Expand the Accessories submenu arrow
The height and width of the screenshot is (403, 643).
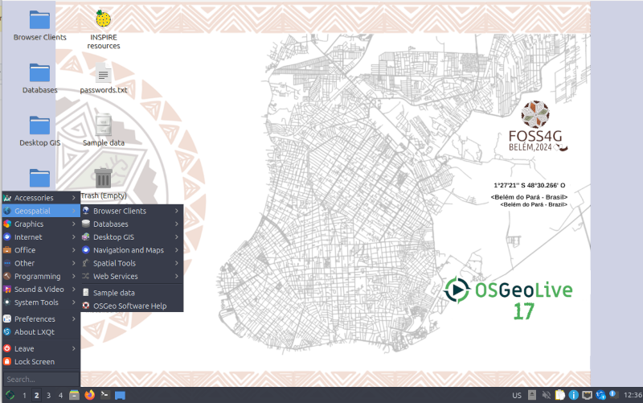point(74,198)
